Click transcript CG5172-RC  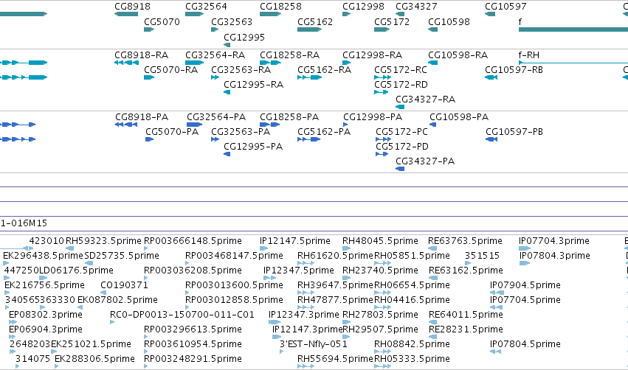tap(401, 69)
